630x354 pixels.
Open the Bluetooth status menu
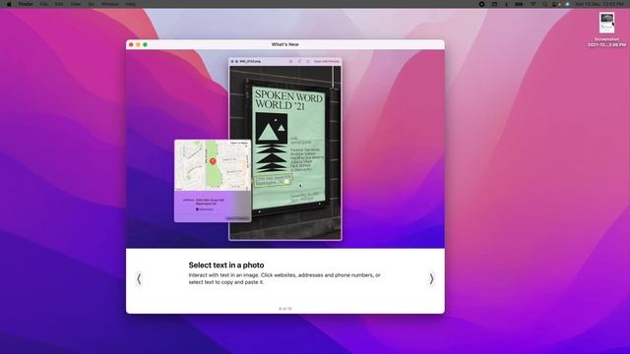[x=506, y=4]
